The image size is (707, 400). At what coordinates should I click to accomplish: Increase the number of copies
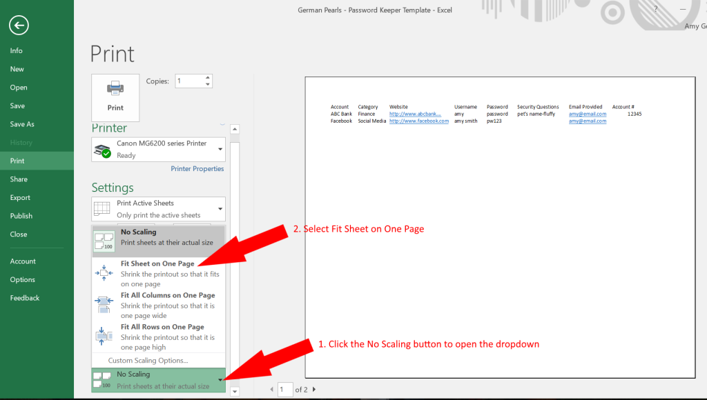click(207, 77)
